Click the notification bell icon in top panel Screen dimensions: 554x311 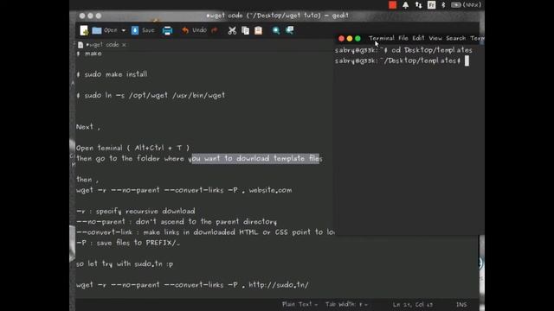[406, 5]
